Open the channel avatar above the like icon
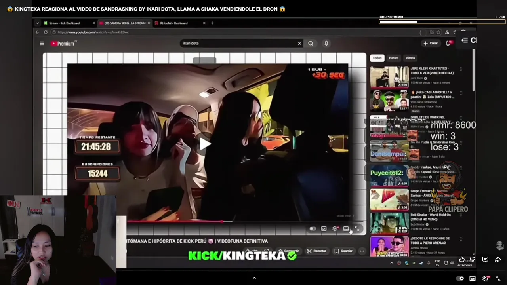Viewport: 507px width, 285px height. [x=500, y=245]
